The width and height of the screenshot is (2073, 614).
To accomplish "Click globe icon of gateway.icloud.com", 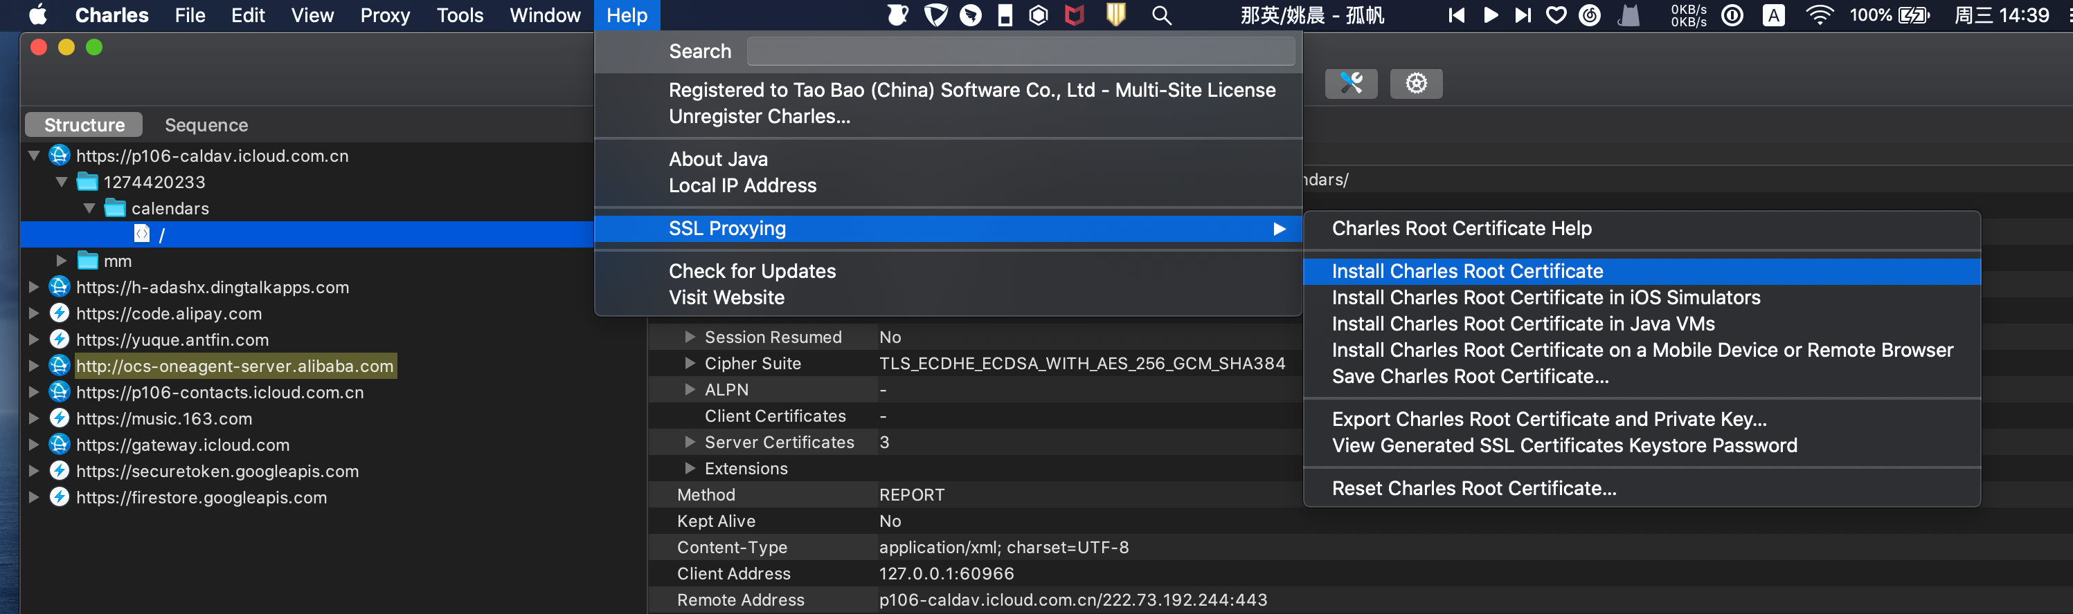I will (x=59, y=445).
